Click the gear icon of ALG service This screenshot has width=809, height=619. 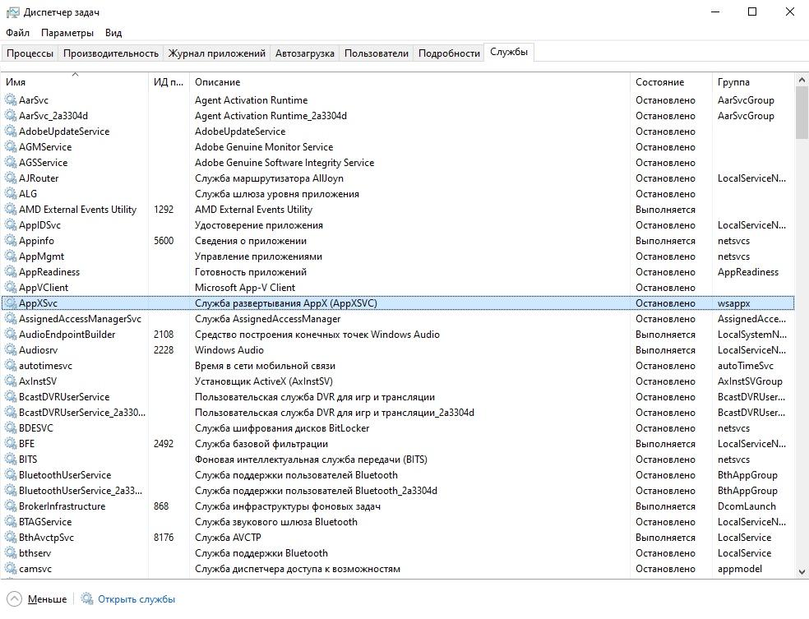[11, 193]
